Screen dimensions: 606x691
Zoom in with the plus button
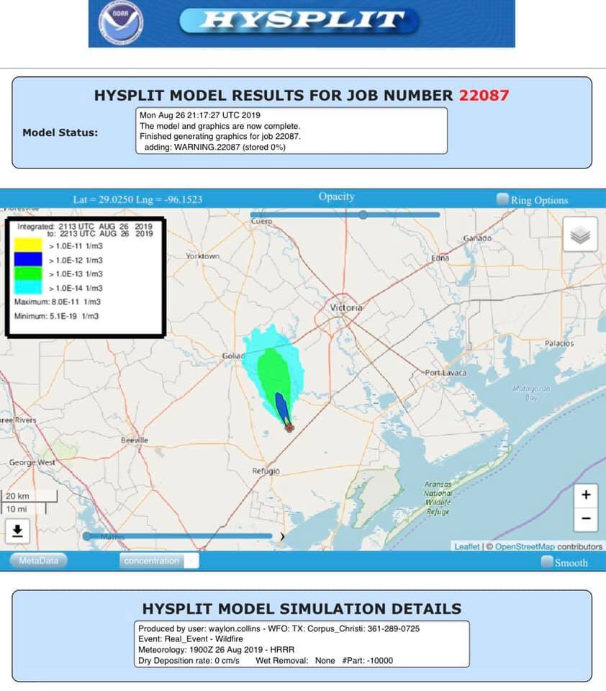pos(586,495)
